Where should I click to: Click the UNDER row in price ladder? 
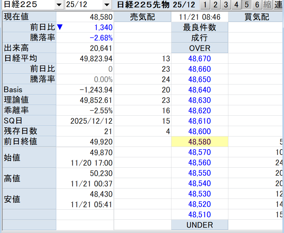199,225
